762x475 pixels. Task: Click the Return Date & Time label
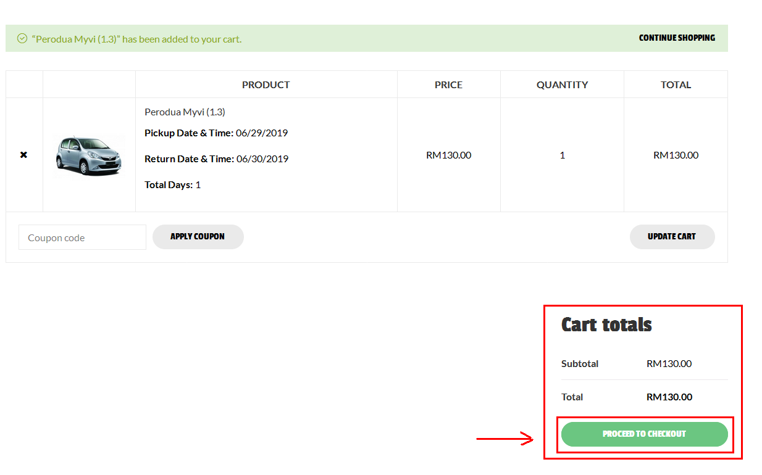click(188, 159)
